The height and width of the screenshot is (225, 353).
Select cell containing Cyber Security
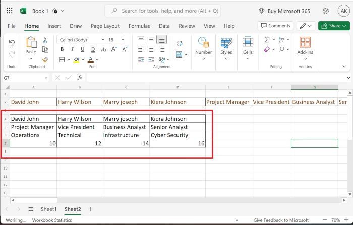[x=178, y=135]
